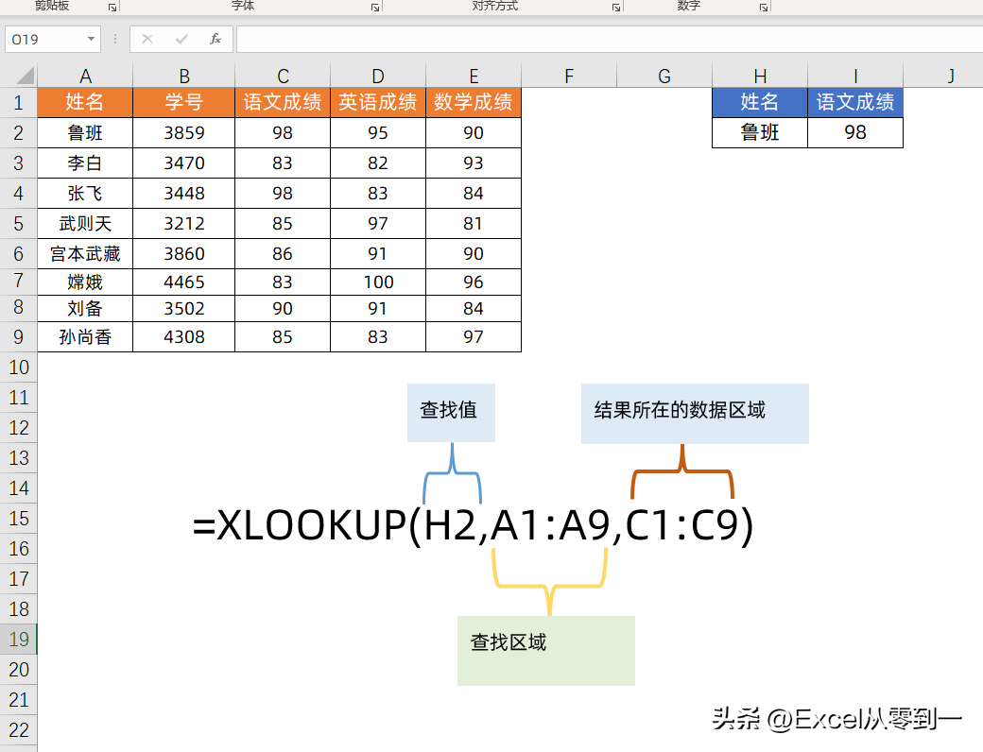Click cell 孙尚香
983x752 pixels.
(85, 337)
